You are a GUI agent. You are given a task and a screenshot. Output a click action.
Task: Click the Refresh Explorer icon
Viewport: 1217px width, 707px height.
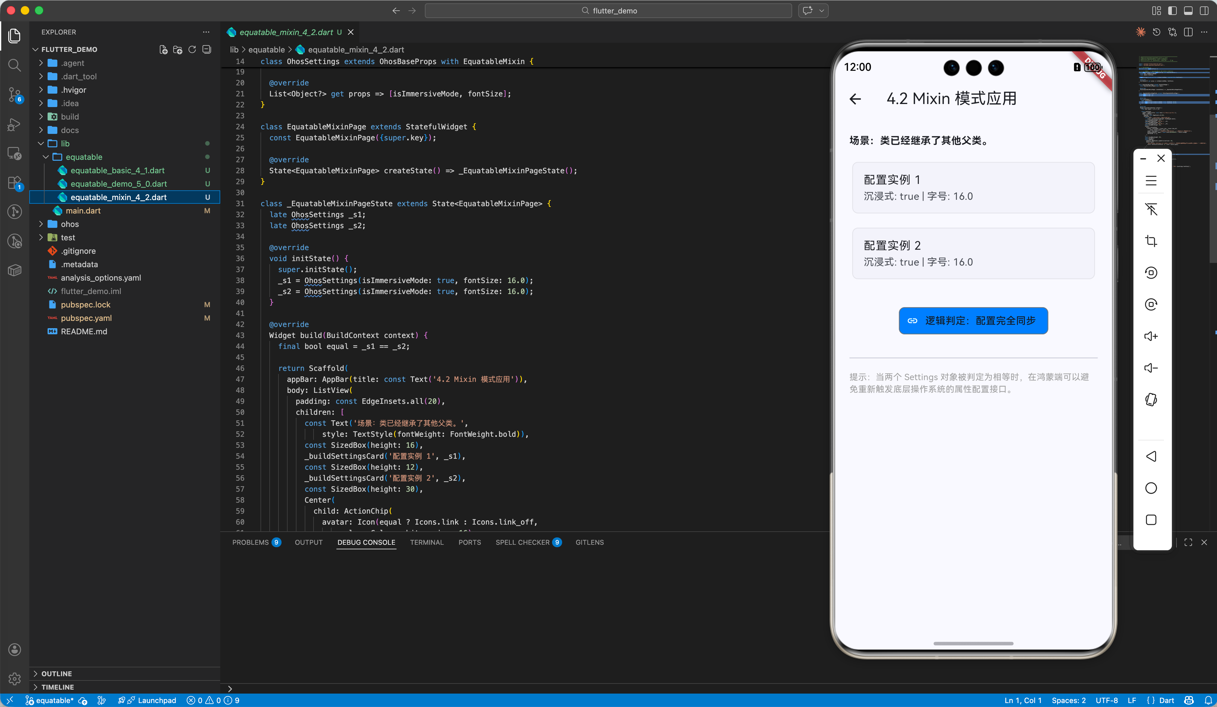pos(192,49)
